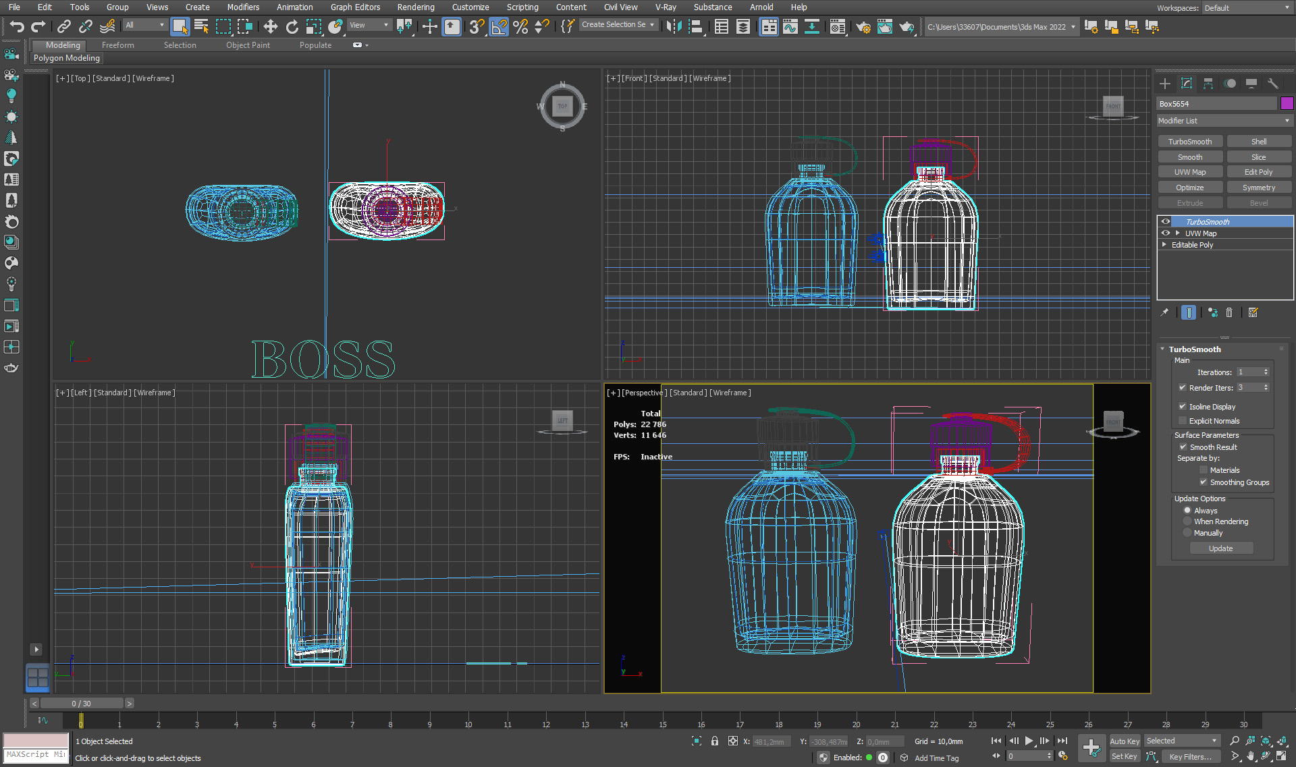
Task: Click the Auto Key button
Action: click(x=1124, y=741)
